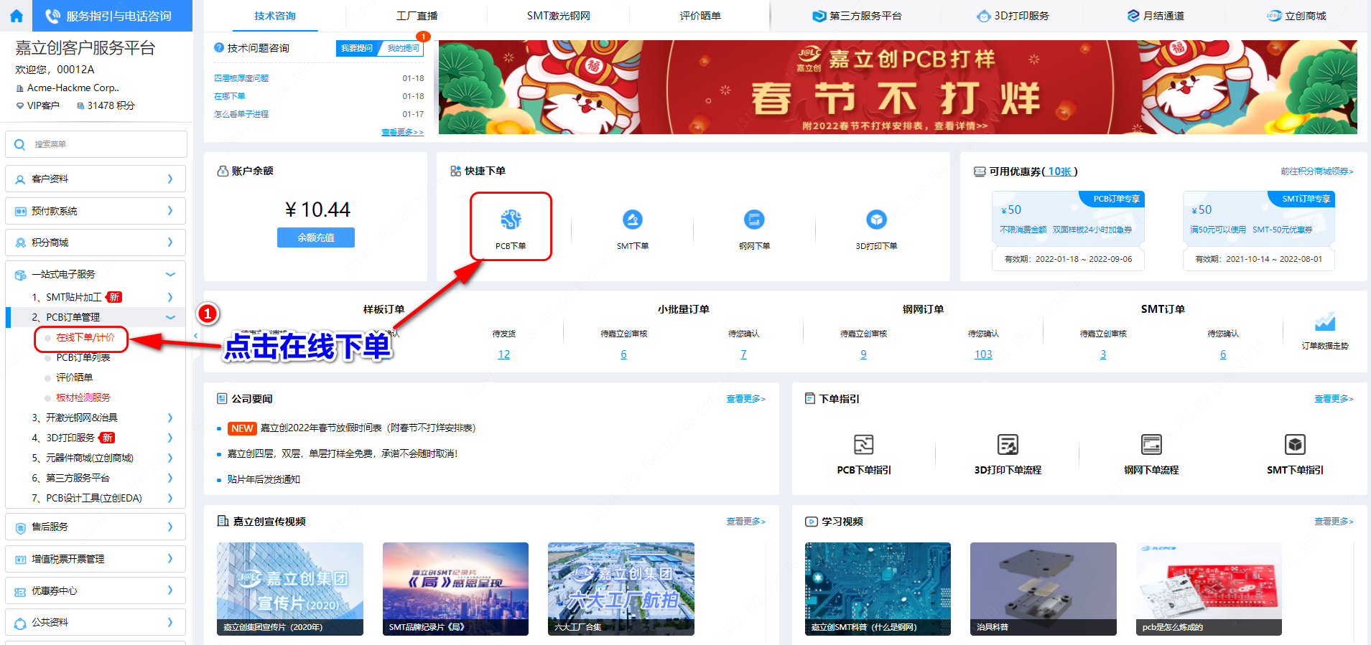Screen dimensions: 1371x645
Task: Open 在线下单/计价 menu item
Action: [85, 337]
